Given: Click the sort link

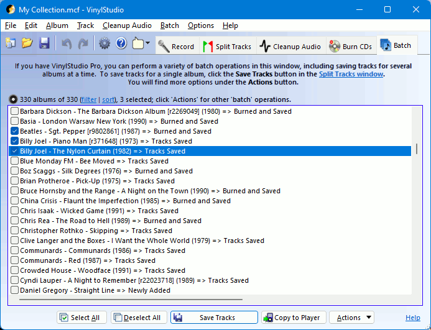Looking at the screenshot, I should pos(108,99).
